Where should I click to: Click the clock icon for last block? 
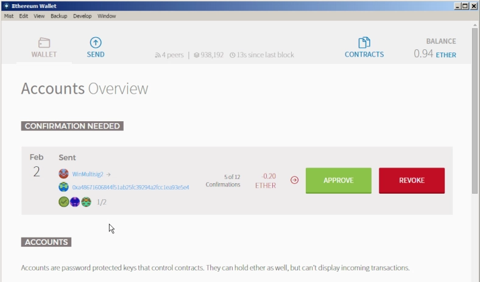pyautogui.click(x=233, y=55)
